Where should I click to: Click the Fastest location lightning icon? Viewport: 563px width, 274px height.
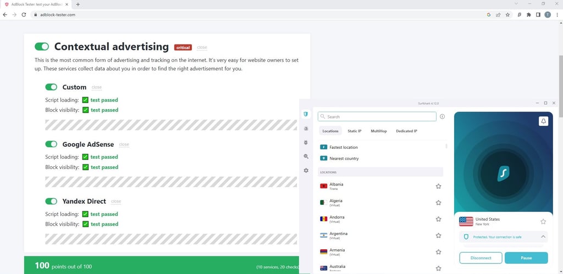tap(323, 147)
